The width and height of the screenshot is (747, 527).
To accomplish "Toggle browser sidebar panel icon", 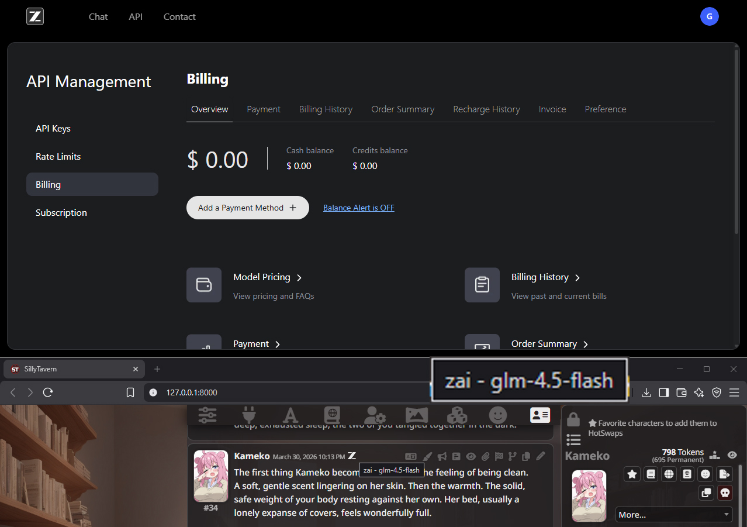I will (x=663, y=392).
